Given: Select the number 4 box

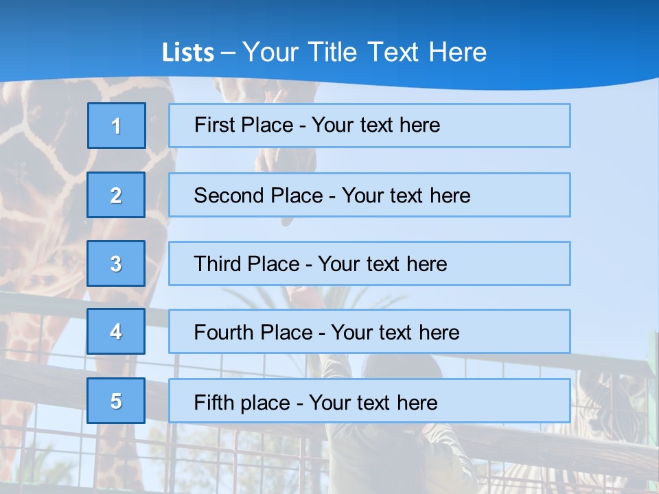Looking at the screenshot, I should [116, 331].
